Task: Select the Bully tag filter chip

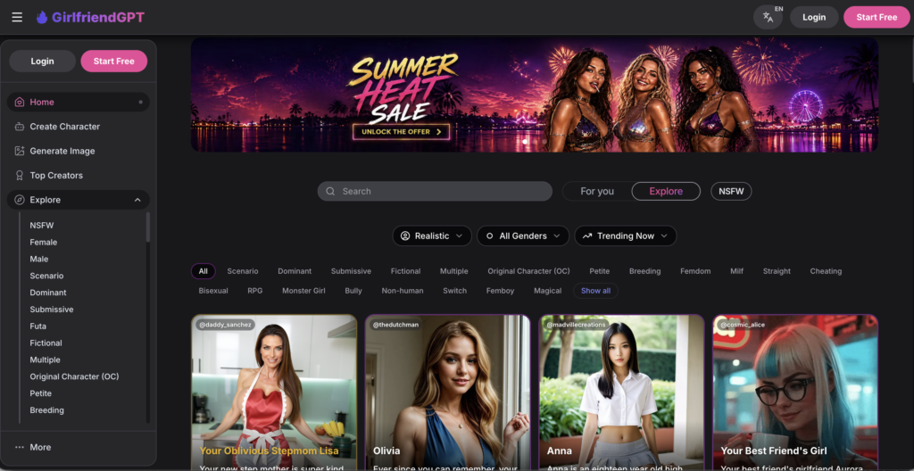Action: coord(353,290)
